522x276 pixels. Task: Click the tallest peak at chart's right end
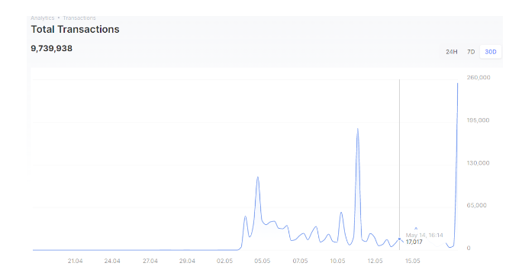(x=457, y=84)
